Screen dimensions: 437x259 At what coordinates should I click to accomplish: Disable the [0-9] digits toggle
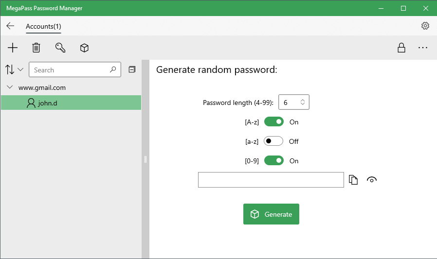tap(273, 161)
